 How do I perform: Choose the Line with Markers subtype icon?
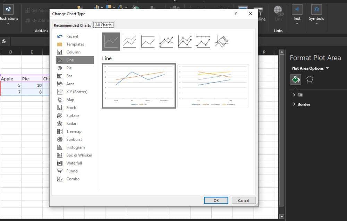pos(166,41)
